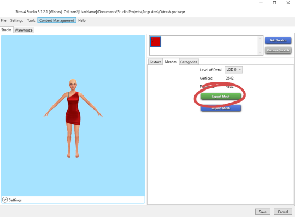Click the Save button
The width and height of the screenshot is (295, 217).
pyautogui.click(x=263, y=212)
